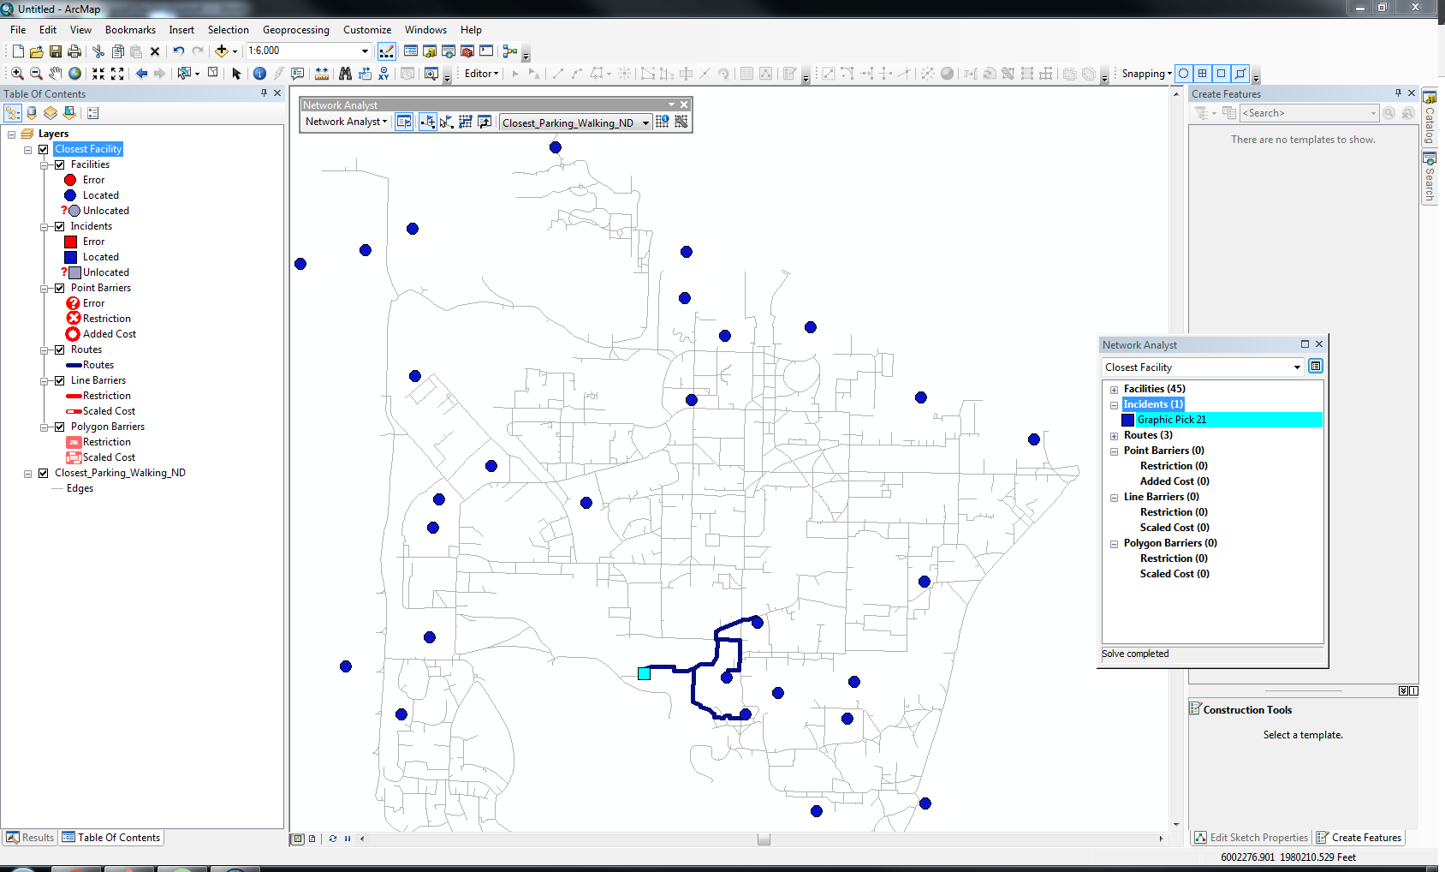Image resolution: width=1445 pixels, height=872 pixels.
Task: Click the Undo arrow icon
Action: (x=178, y=51)
